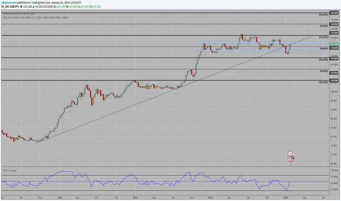
Task: Click the Weekly label at 120.000 line
Action: [x=324, y=49]
